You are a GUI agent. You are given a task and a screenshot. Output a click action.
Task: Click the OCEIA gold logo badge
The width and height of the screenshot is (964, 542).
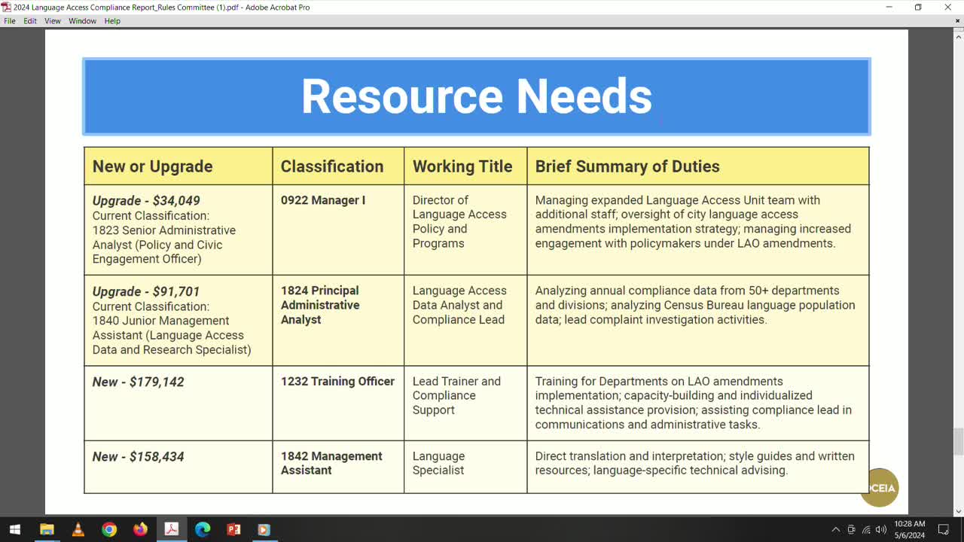[x=880, y=487]
